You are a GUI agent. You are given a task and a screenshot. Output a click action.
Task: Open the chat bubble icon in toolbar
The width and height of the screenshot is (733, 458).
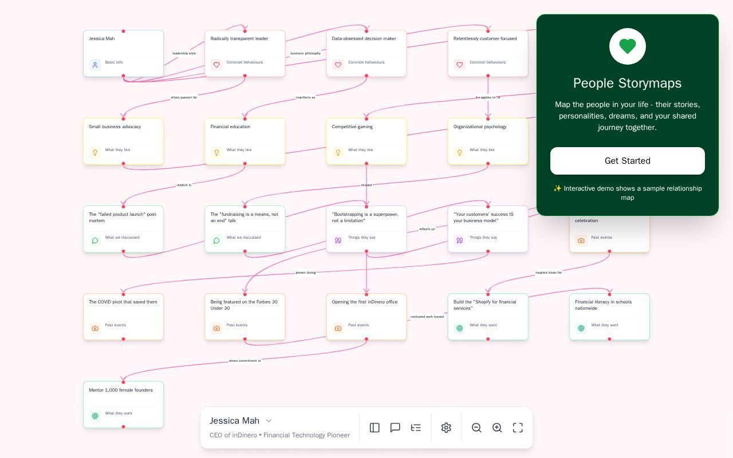[x=395, y=428]
